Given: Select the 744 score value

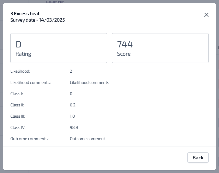Looking at the screenshot, I should click(x=125, y=44).
